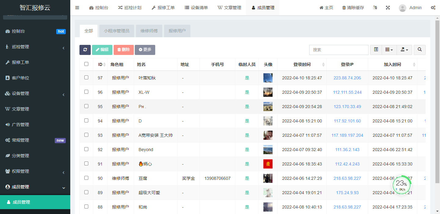Open the column visibility grid dropdown
This screenshot has width=440, height=214.
click(x=389, y=49)
